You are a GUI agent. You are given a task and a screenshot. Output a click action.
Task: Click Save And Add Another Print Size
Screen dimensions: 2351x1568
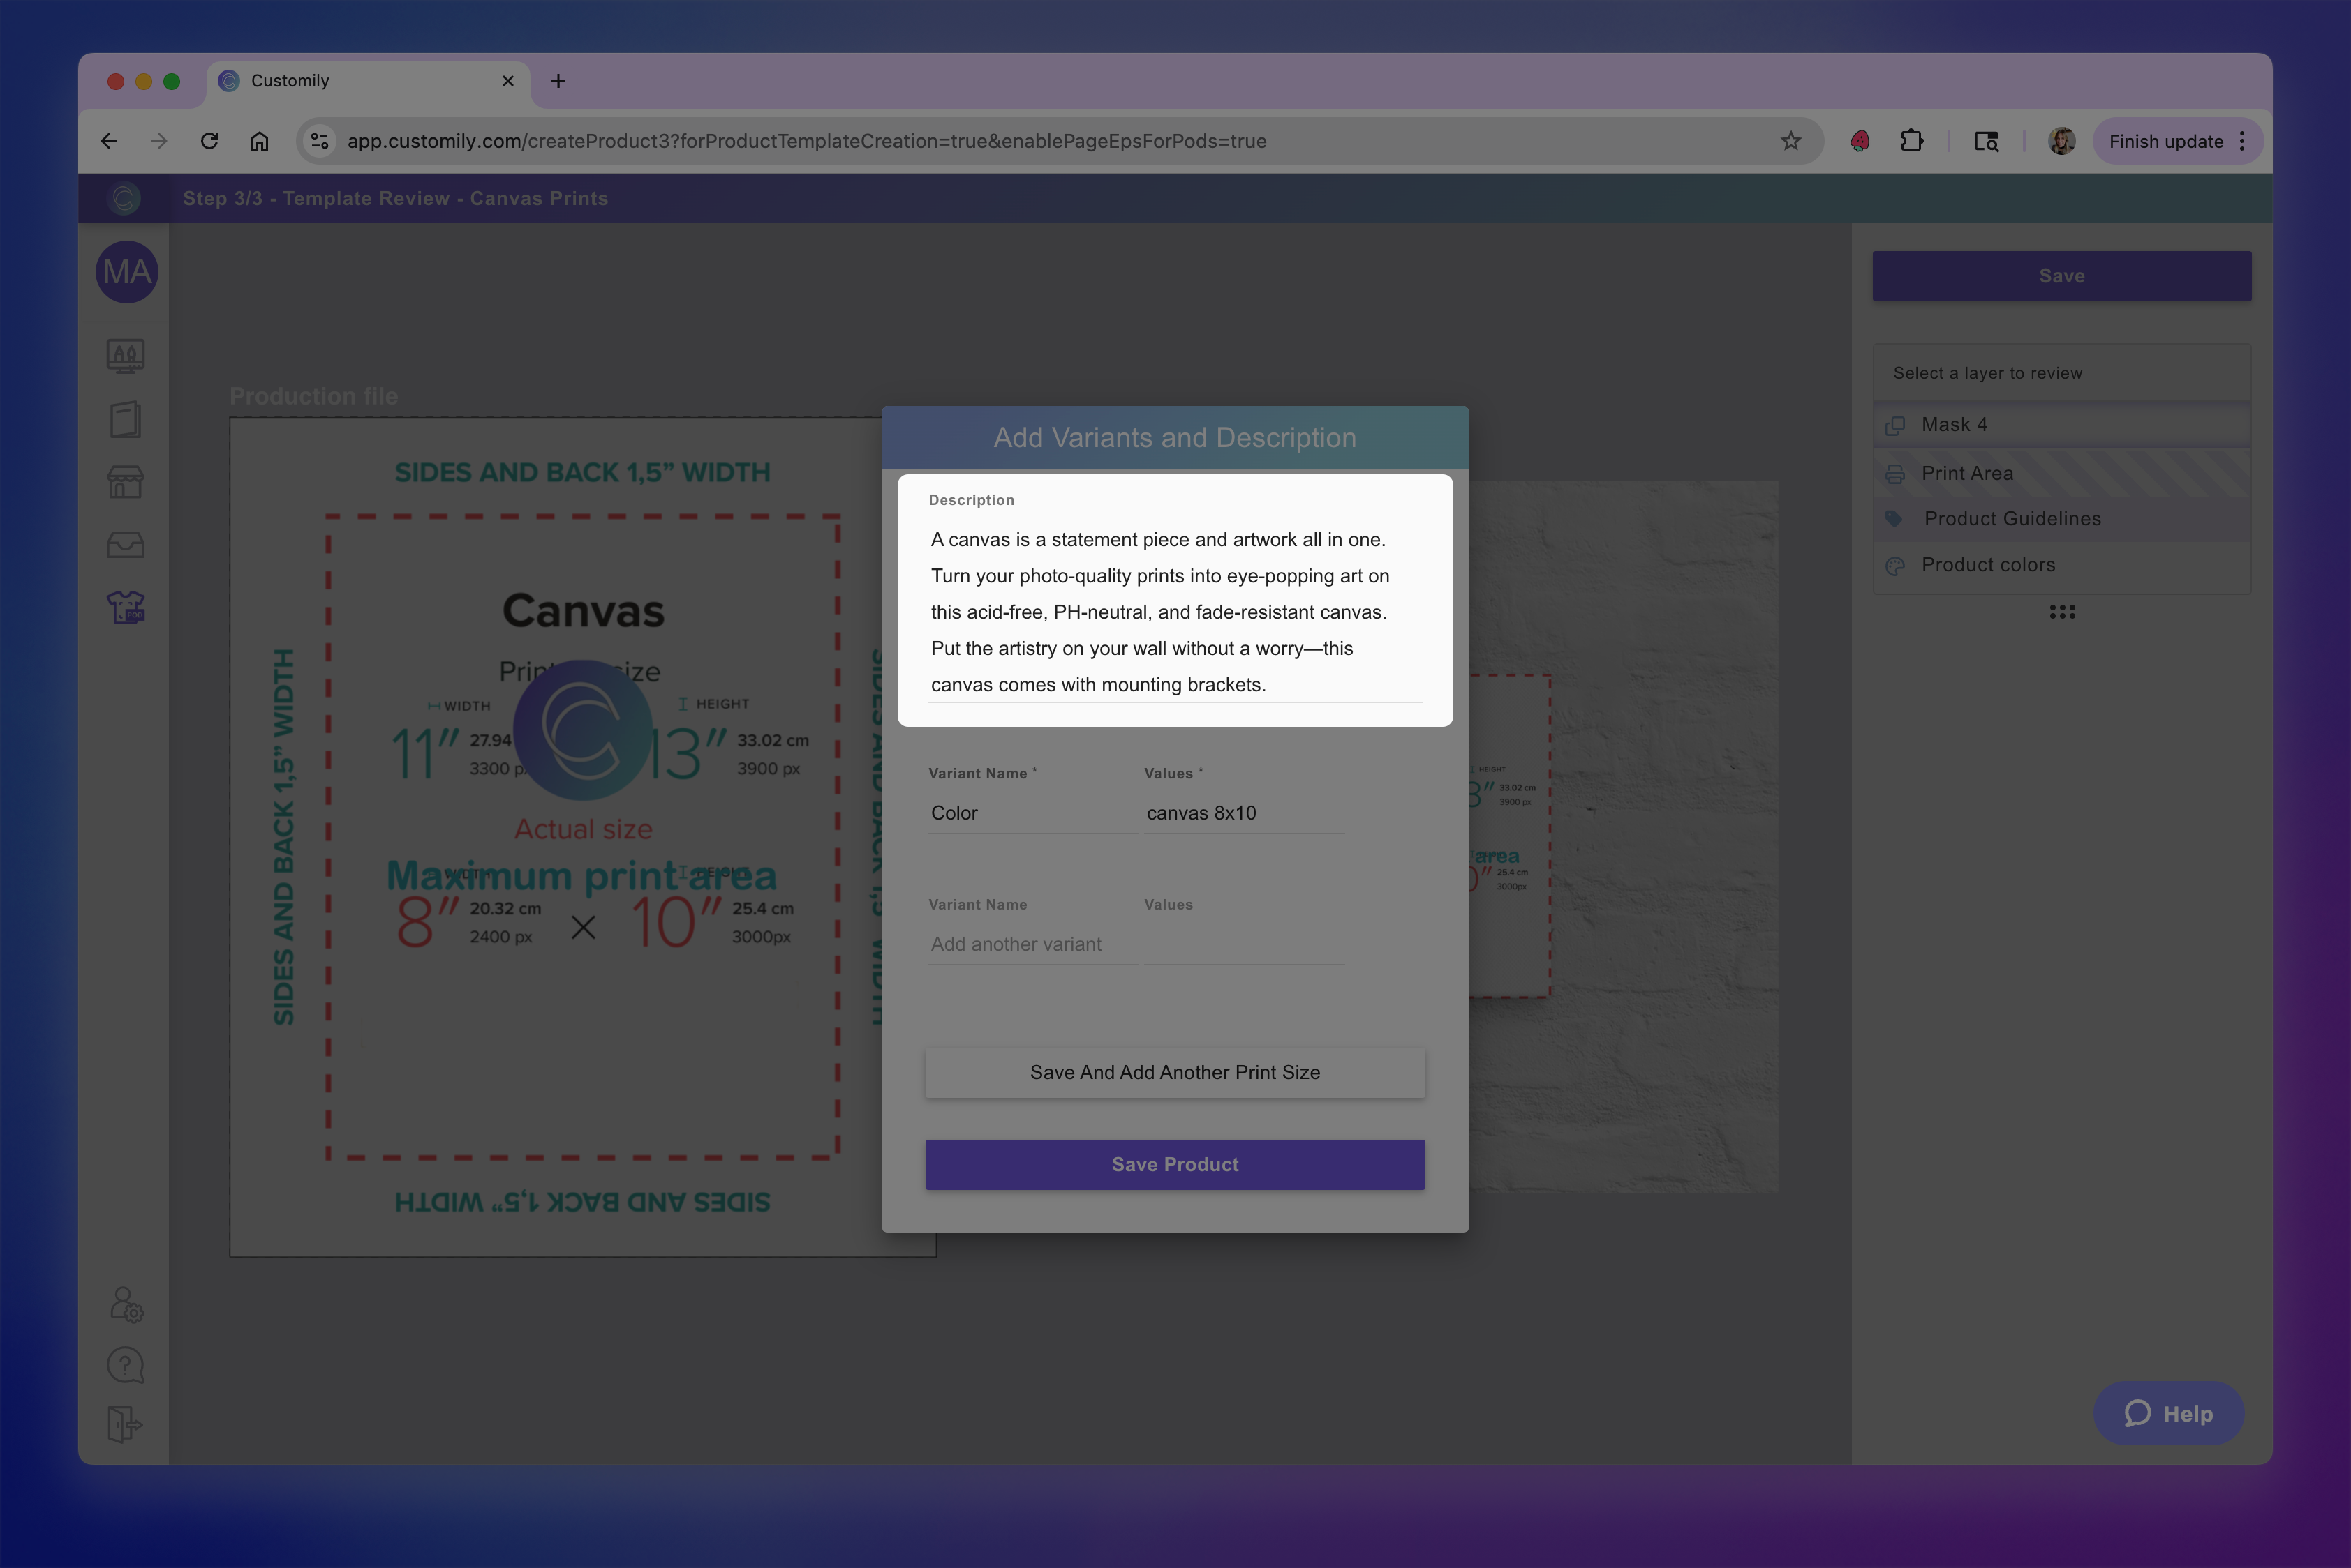point(1174,1071)
